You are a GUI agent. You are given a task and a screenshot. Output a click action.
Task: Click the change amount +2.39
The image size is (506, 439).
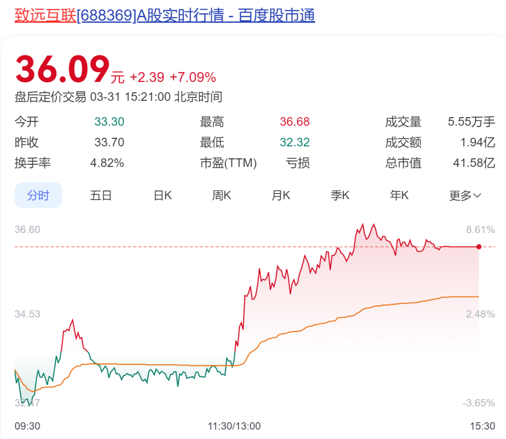coord(147,77)
